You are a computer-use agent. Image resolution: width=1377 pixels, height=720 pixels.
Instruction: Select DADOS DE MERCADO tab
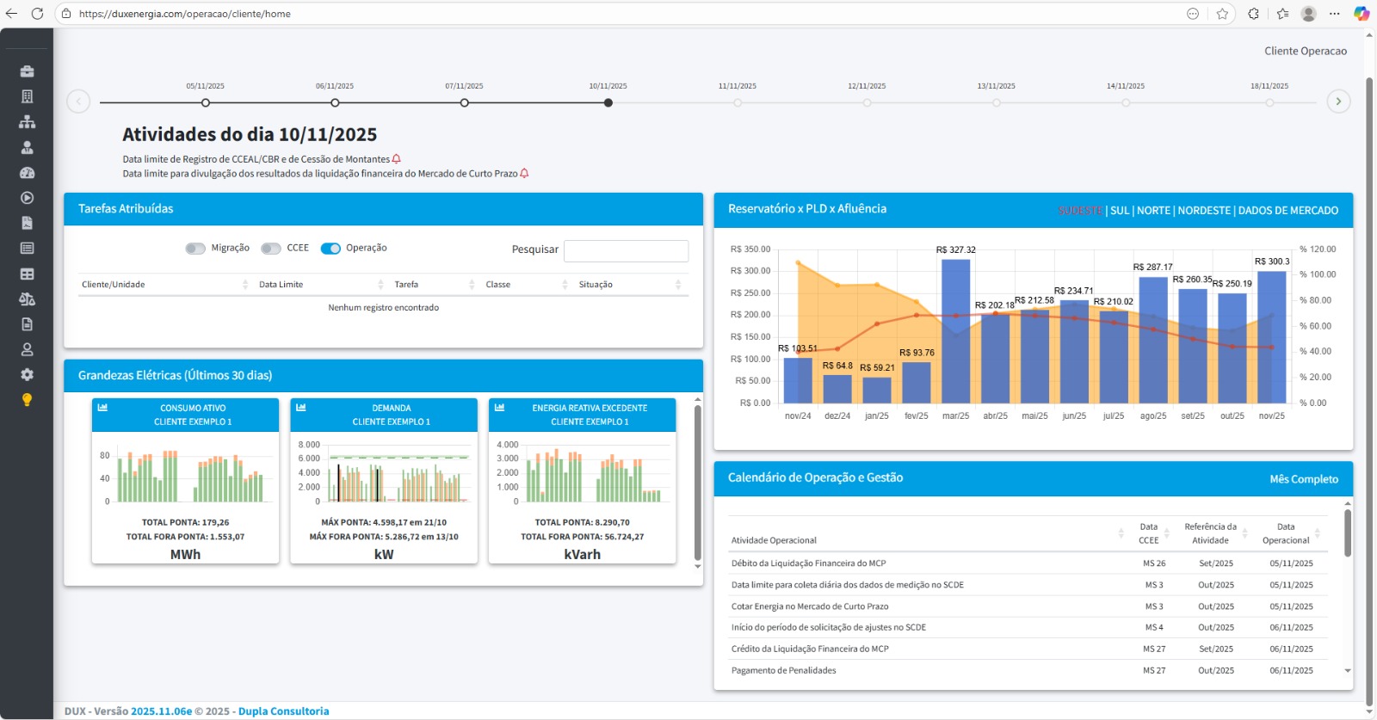point(1287,211)
